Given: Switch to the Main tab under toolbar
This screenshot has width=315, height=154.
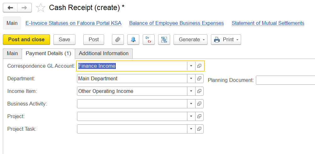Looking at the screenshot, I should [12, 54].
